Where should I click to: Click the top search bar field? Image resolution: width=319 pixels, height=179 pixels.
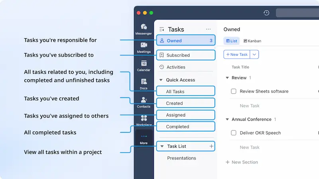[x=297, y=13]
